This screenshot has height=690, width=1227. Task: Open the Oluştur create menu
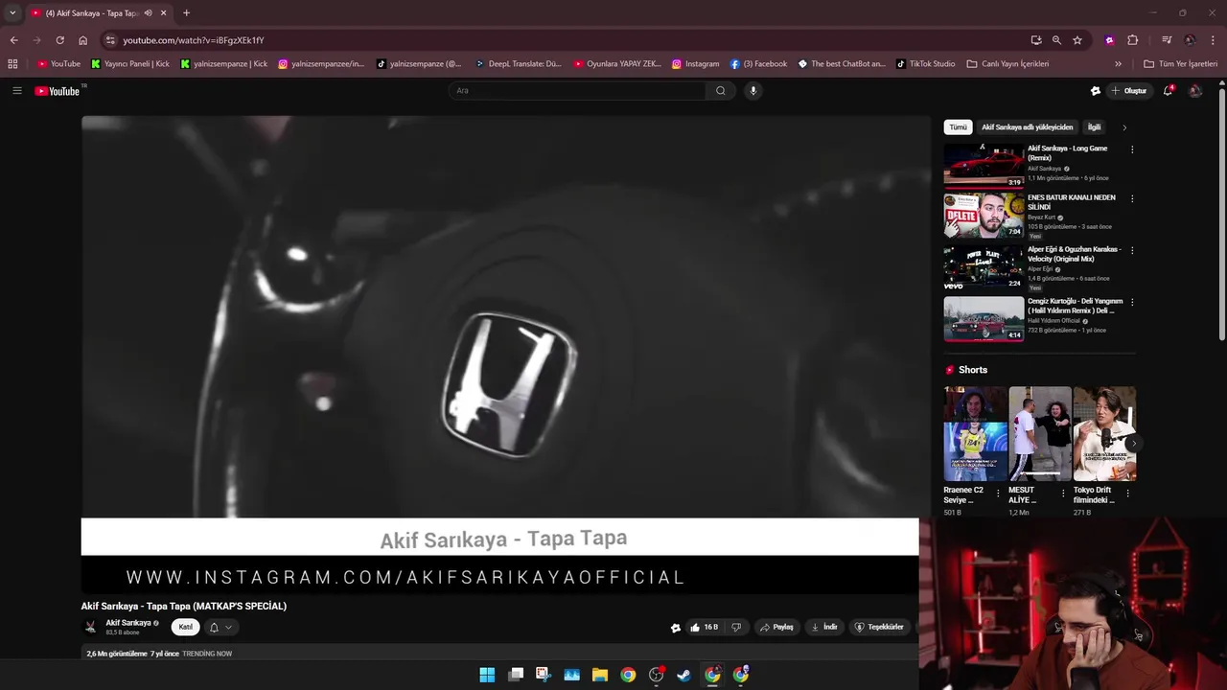(1128, 91)
